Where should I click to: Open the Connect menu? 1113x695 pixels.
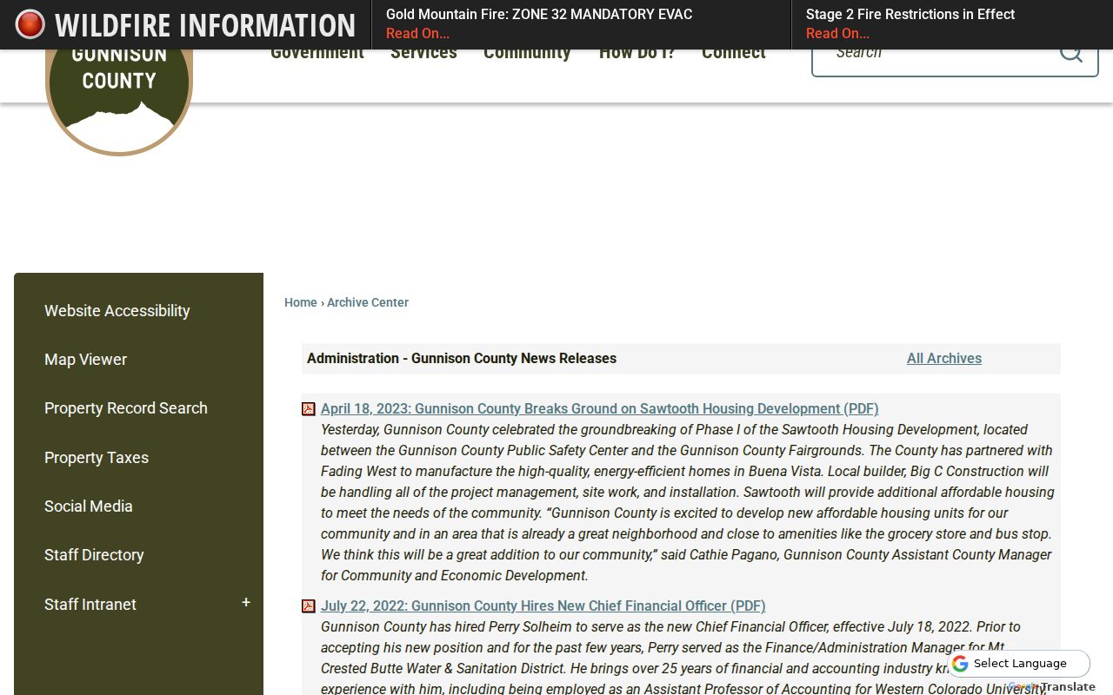(x=734, y=54)
